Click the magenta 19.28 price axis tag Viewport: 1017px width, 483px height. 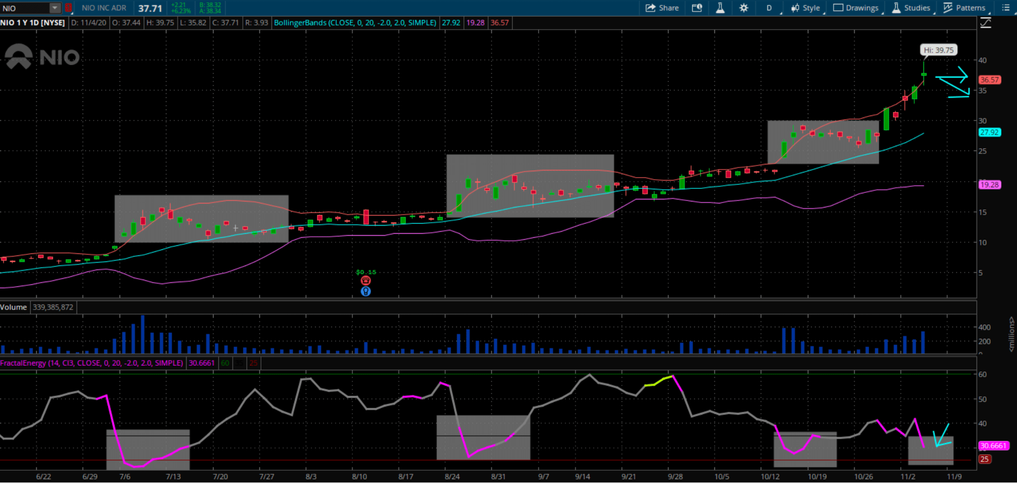[990, 185]
